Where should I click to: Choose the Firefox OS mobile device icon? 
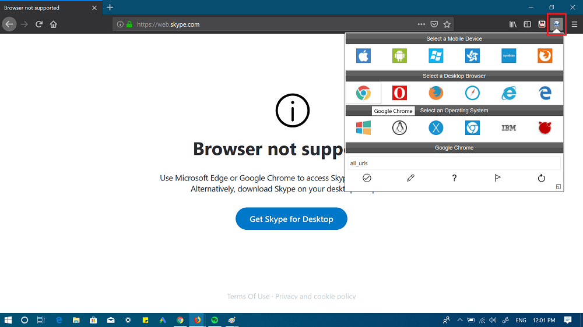[x=545, y=56]
